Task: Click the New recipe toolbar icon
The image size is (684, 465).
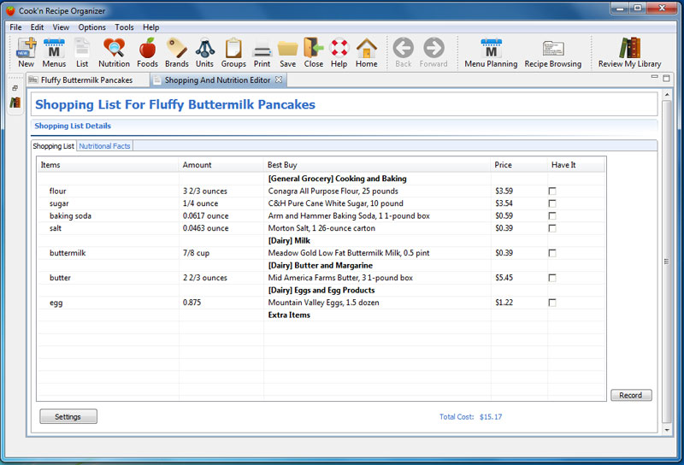Action: (27, 52)
